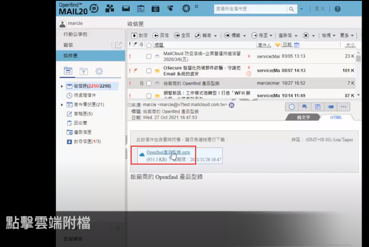The height and width of the screenshot is (247, 369).
Task: Switch to the 純文字 plain text tab
Action: (x=303, y=117)
